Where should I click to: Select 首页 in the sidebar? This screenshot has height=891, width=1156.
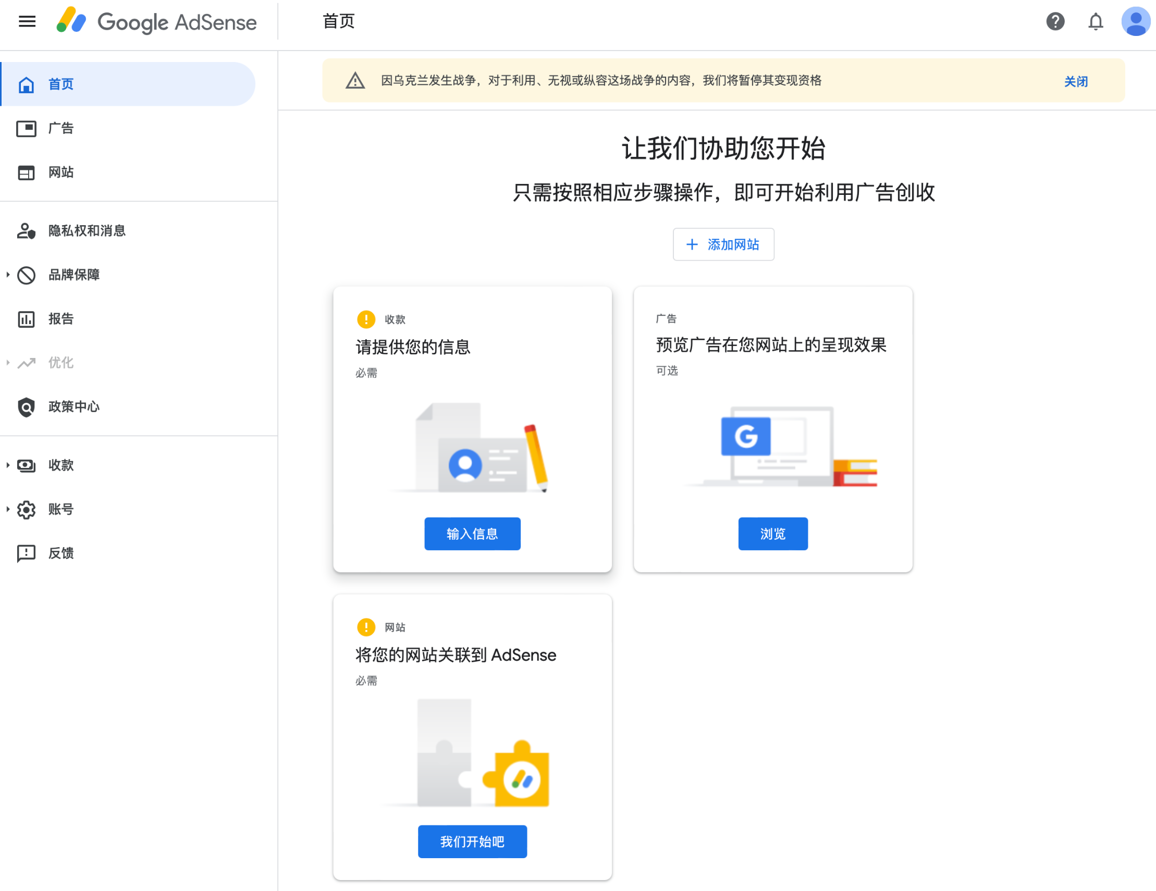point(128,84)
